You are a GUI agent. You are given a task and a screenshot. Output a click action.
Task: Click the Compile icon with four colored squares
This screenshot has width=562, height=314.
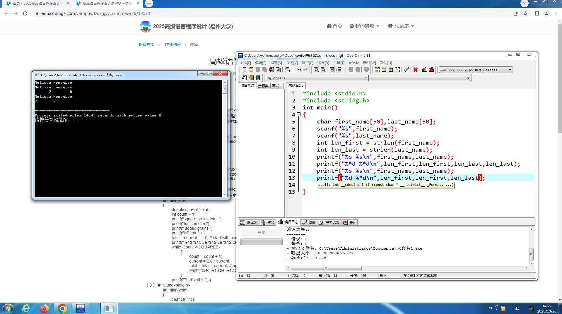click(377, 70)
